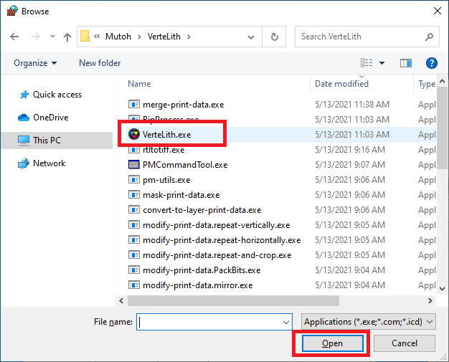Click the 5/13/2021 11:38 AM date cell
The height and width of the screenshot is (362, 449).
point(352,105)
